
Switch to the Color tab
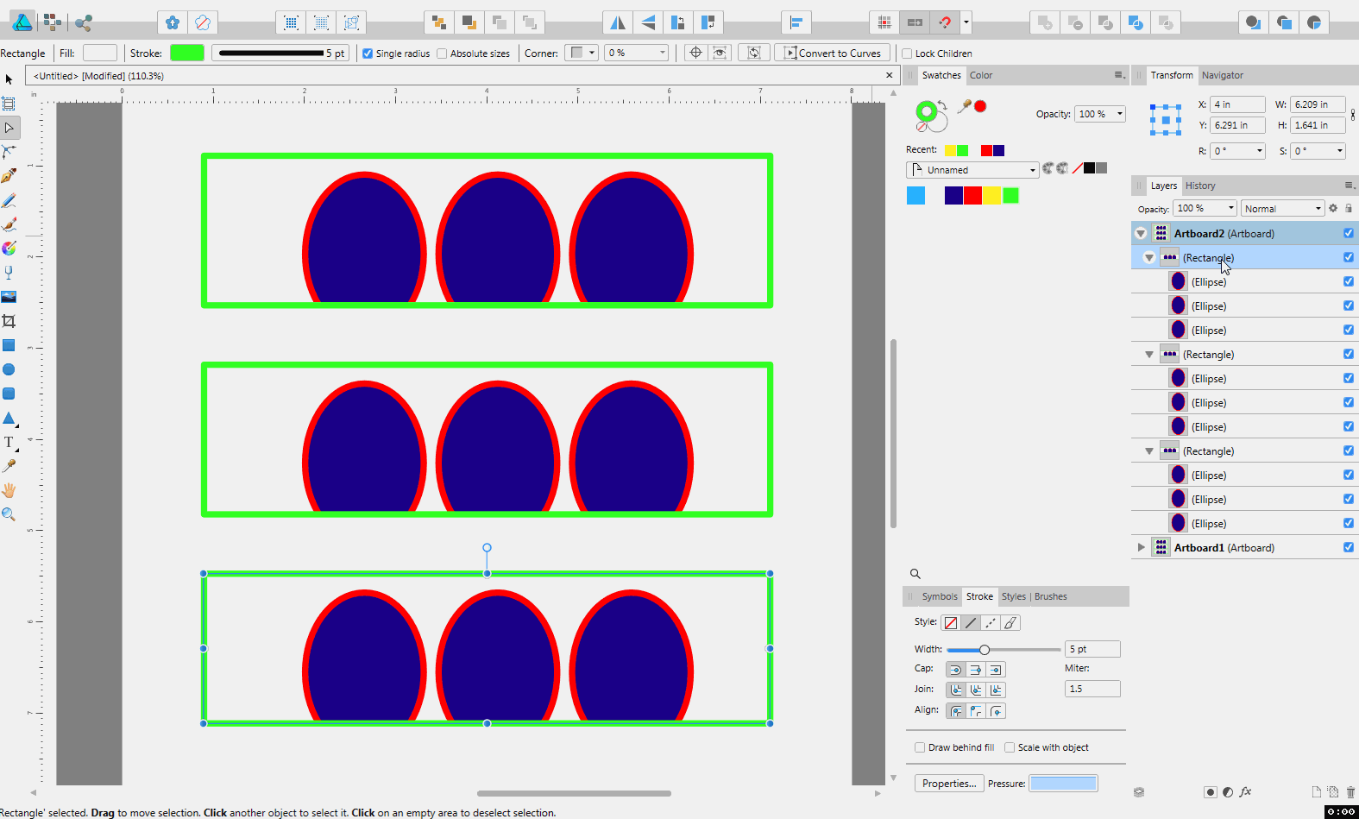(981, 75)
